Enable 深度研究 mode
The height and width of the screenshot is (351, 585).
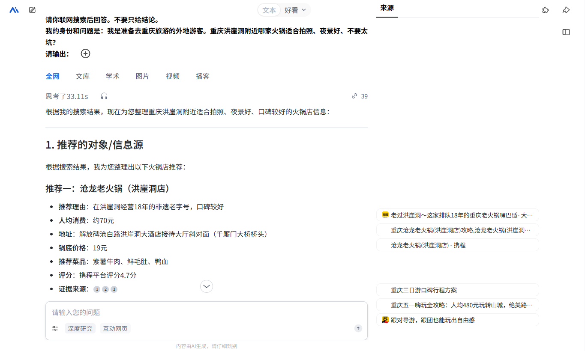80,329
